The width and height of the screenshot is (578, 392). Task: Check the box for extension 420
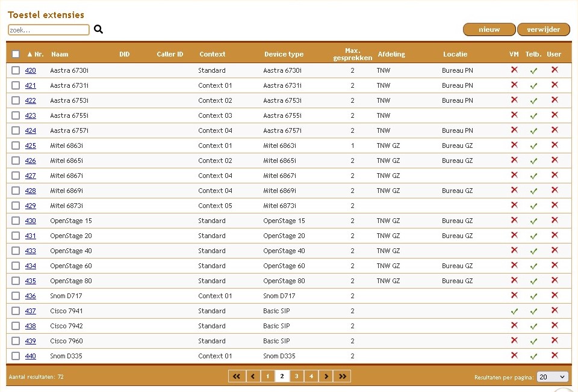(x=16, y=70)
